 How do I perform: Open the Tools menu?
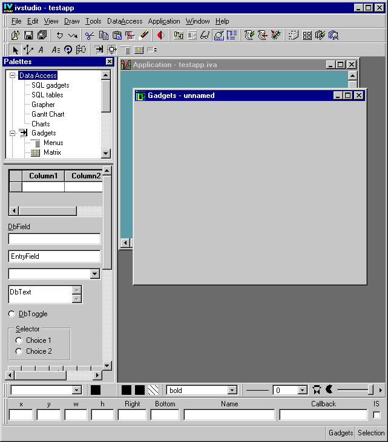[x=93, y=21]
